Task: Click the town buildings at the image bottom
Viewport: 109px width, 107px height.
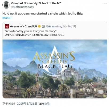Action: (x=55, y=90)
